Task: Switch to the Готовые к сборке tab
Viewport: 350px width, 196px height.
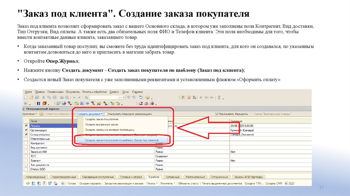Action: coord(131,177)
